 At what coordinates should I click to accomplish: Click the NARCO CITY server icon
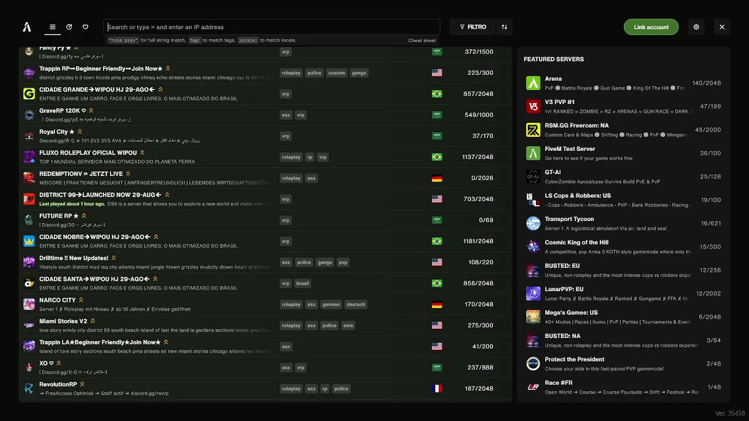[x=29, y=304]
